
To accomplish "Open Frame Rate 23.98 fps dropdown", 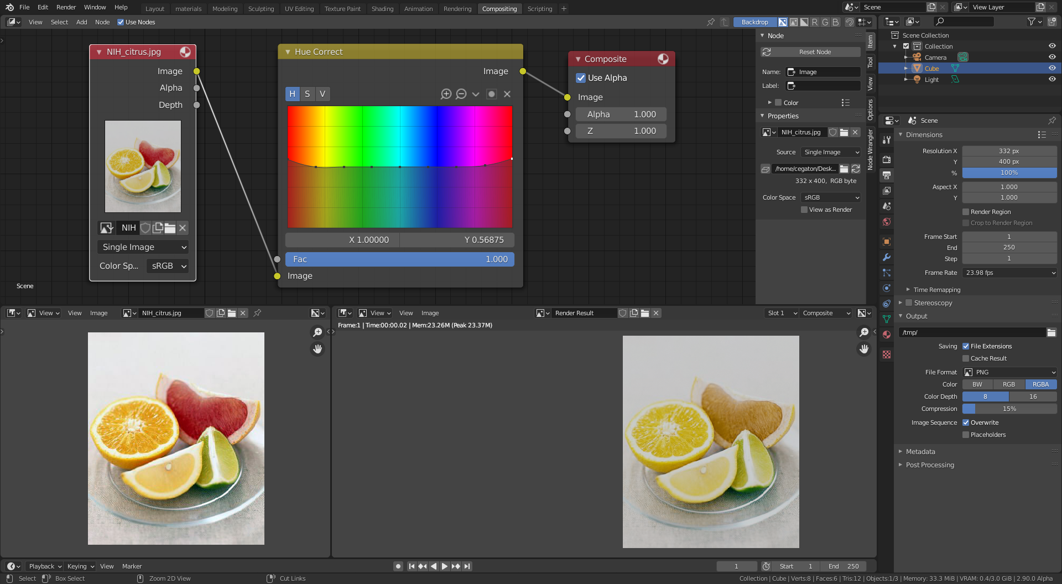I will [1009, 273].
